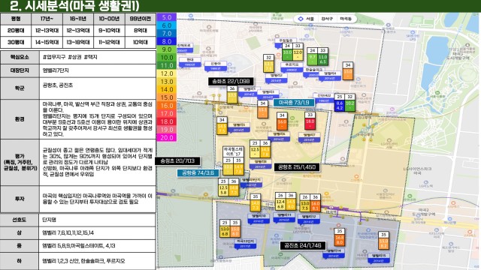Click the 엠밸리 7,6,10,11,12,15,14 preference cell
The width and height of the screenshot is (481, 270).
[x=98, y=233]
